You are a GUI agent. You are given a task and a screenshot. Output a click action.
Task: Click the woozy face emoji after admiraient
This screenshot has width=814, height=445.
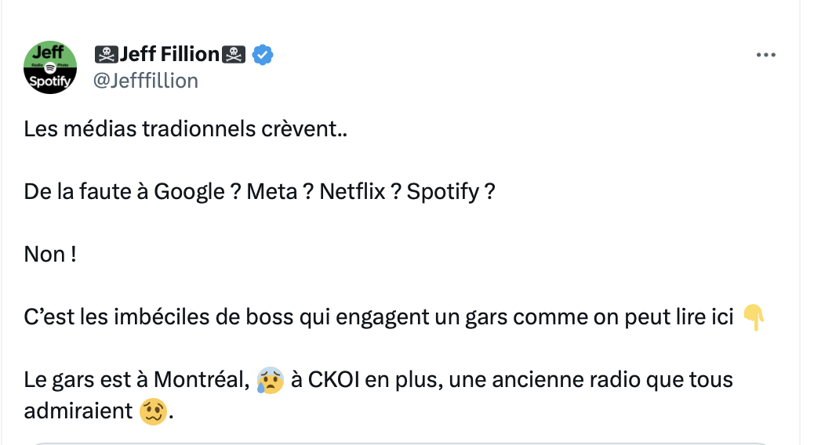[x=151, y=411]
